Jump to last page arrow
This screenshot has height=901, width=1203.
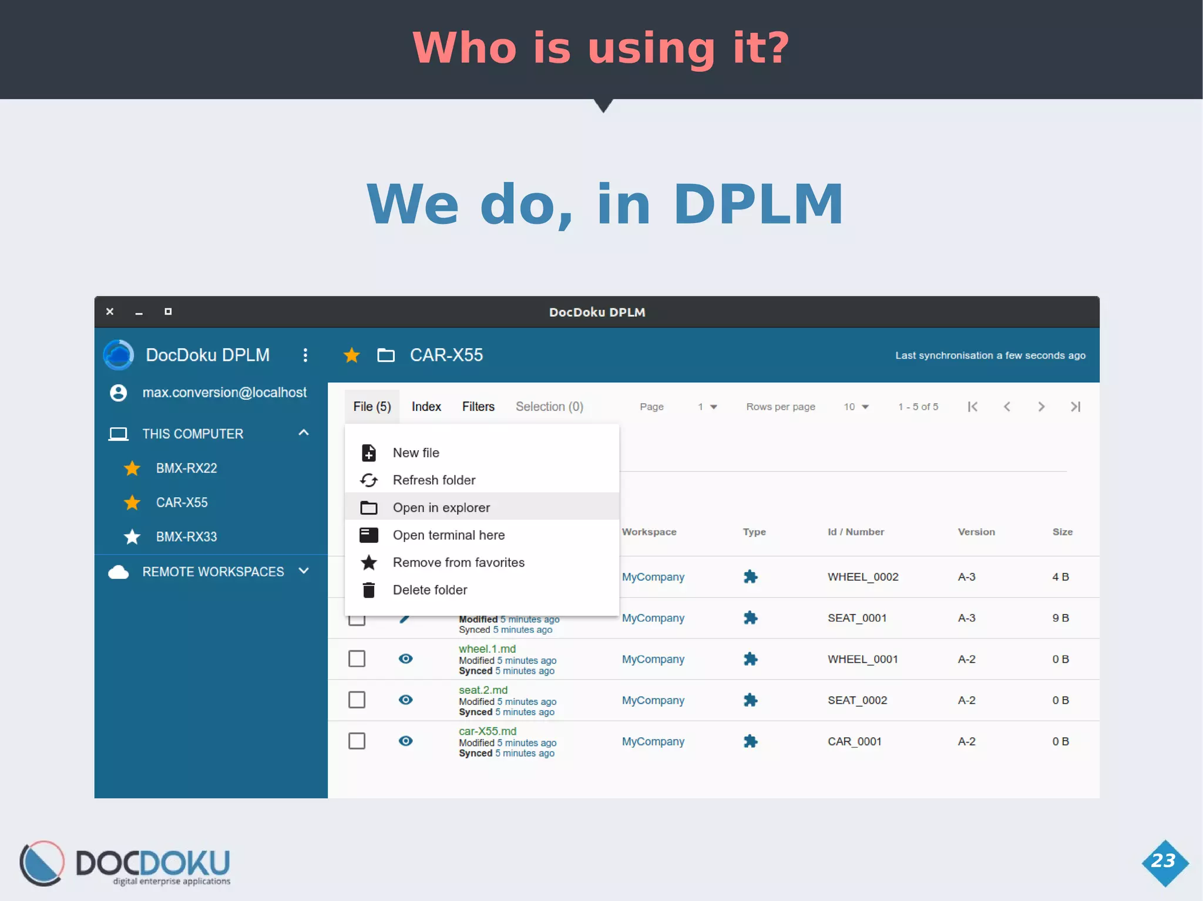(x=1076, y=407)
